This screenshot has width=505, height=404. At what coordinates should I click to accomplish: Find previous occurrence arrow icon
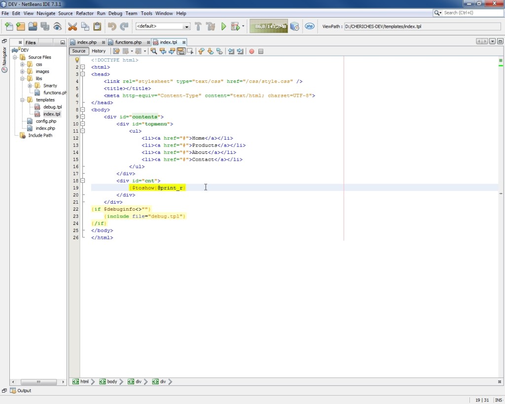click(x=163, y=51)
